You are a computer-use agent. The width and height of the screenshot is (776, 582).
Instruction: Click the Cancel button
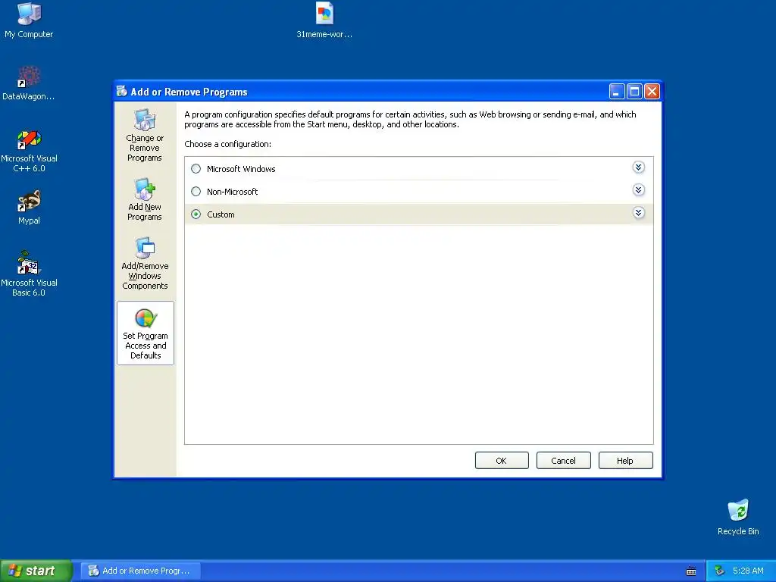tap(563, 460)
